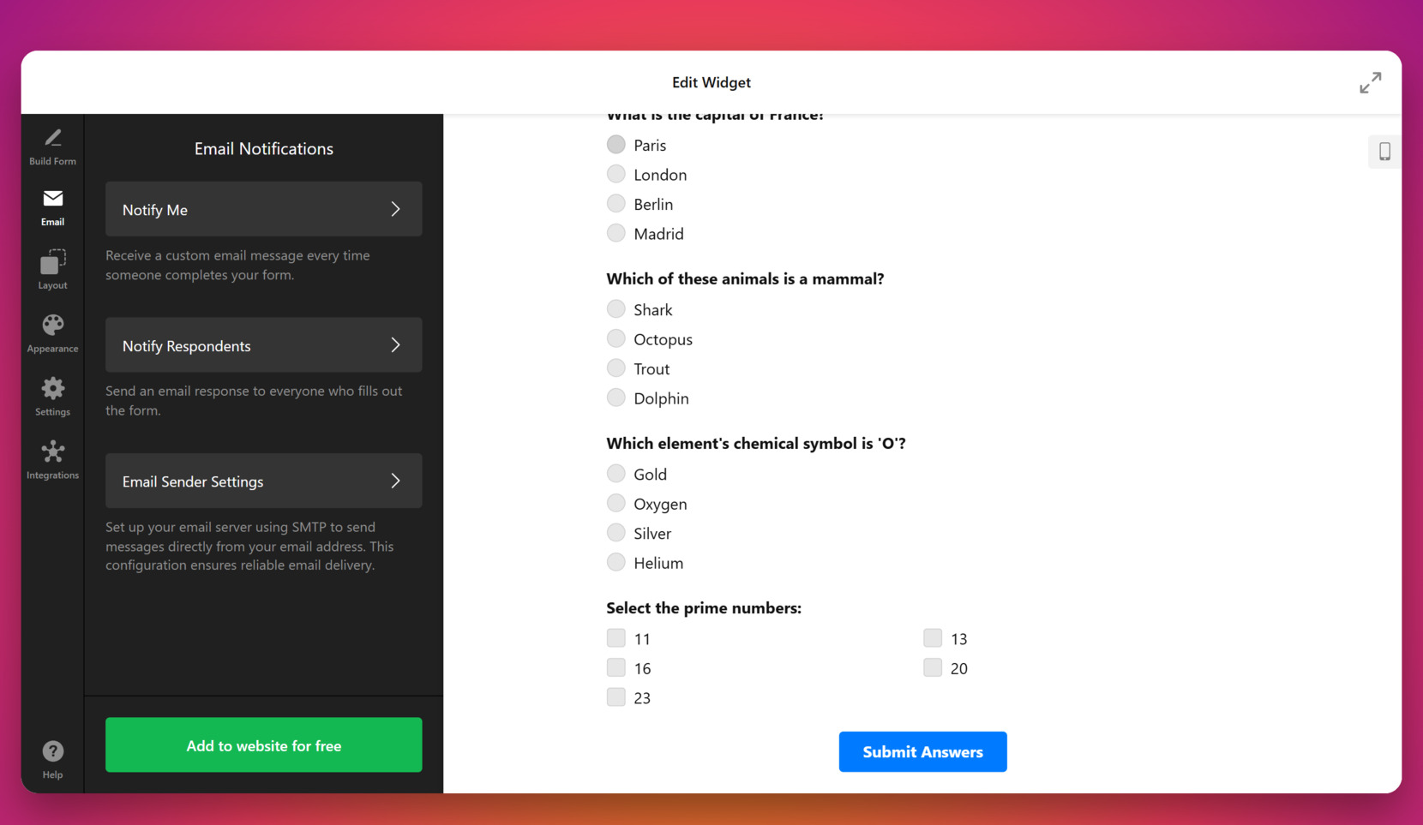The width and height of the screenshot is (1423, 825).
Task: Expand the Notify Respondents section
Action: pyautogui.click(x=263, y=345)
